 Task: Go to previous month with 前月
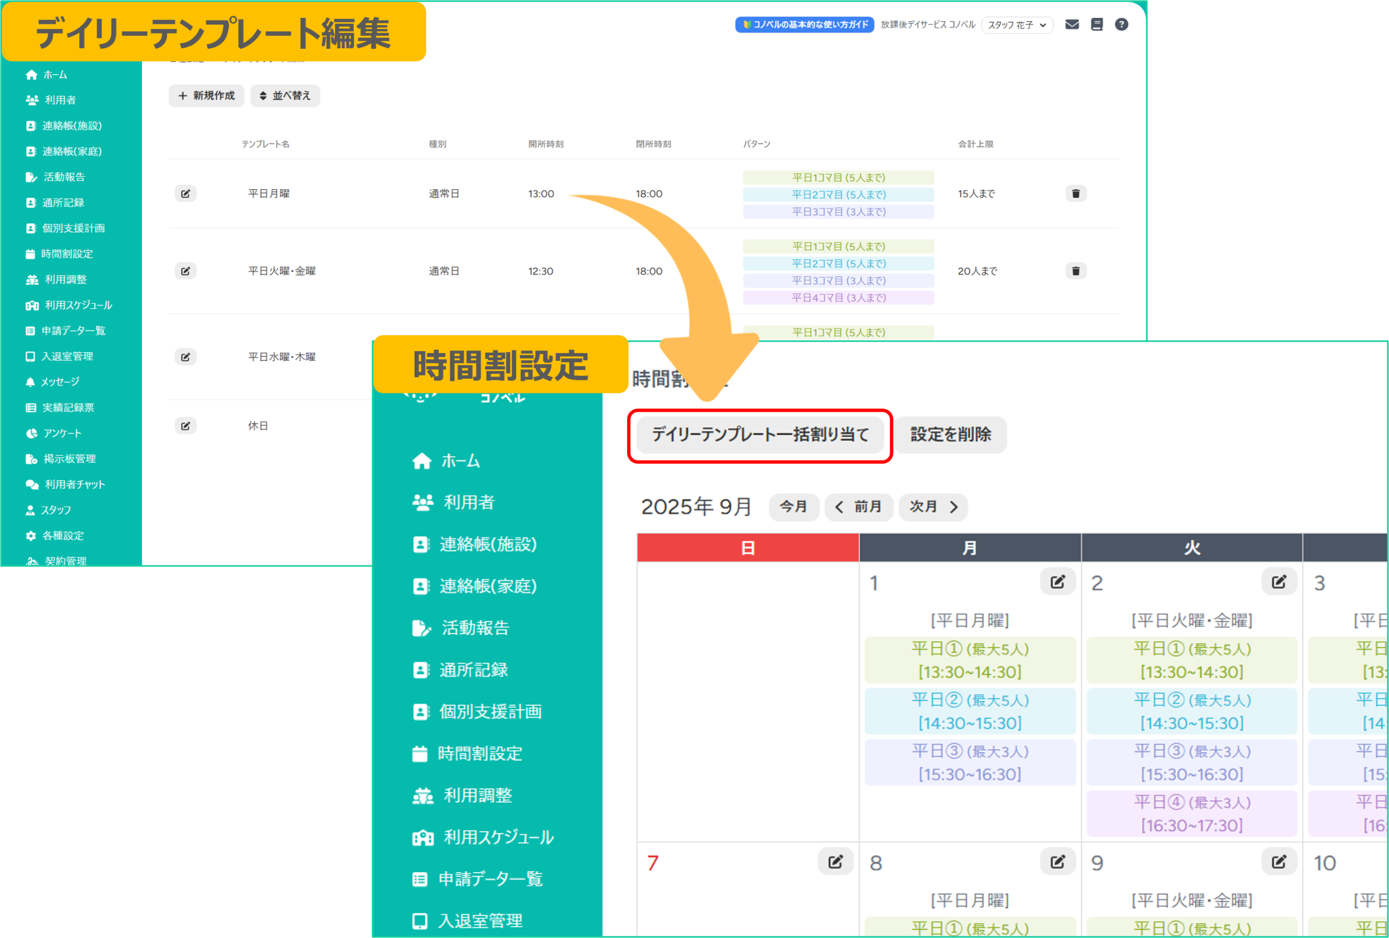[859, 507]
